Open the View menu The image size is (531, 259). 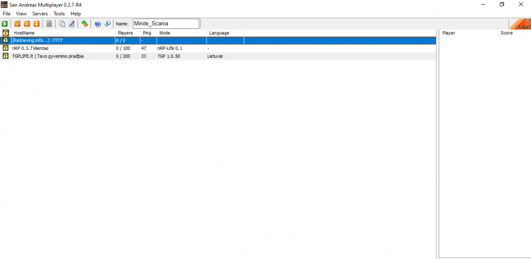(21, 13)
